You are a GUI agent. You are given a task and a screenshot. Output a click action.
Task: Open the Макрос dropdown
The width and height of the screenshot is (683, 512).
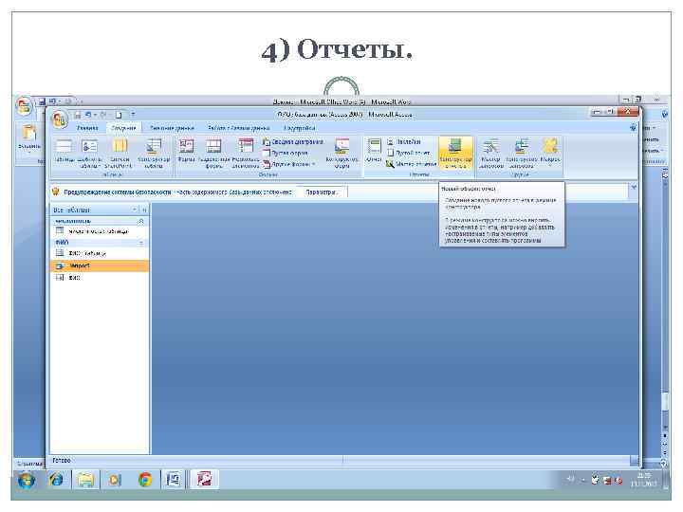coord(549,153)
